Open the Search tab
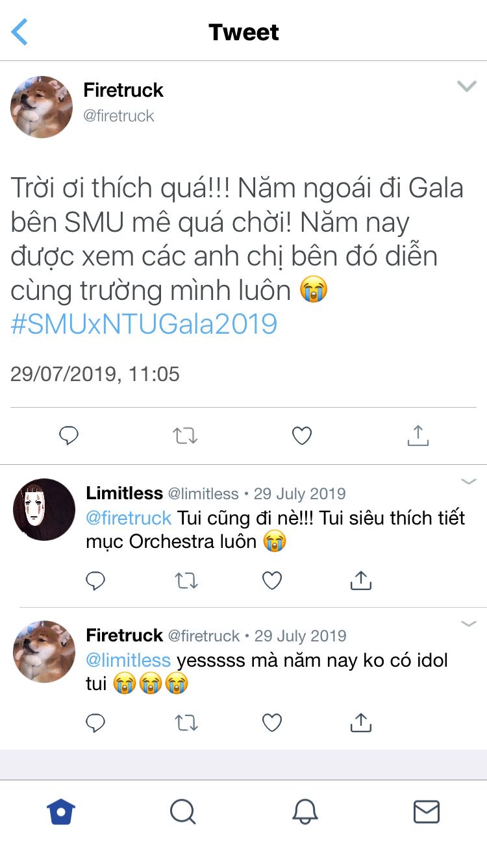487x842 pixels. (x=182, y=811)
